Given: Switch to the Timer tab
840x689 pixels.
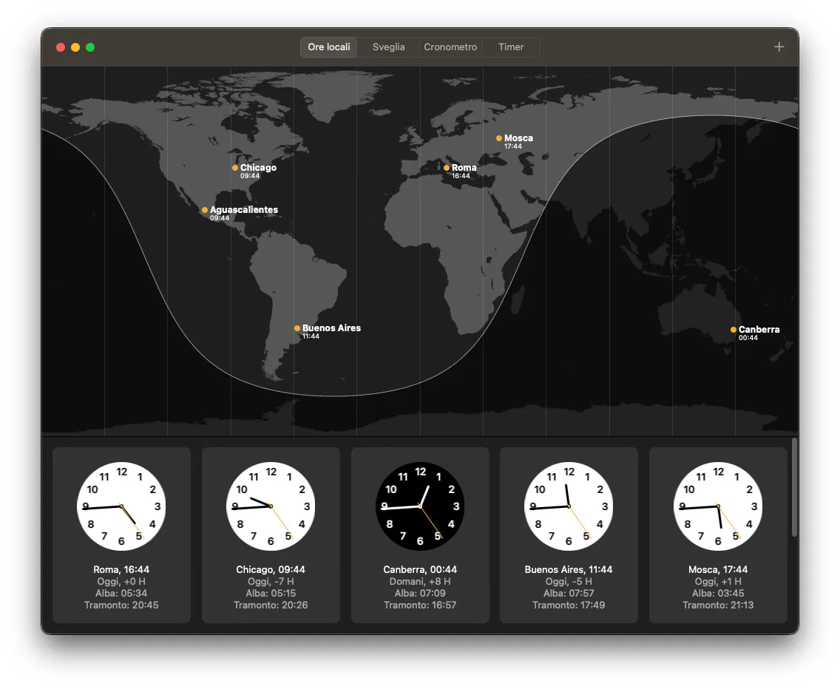Looking at the screenshot, I should (510, 47).
